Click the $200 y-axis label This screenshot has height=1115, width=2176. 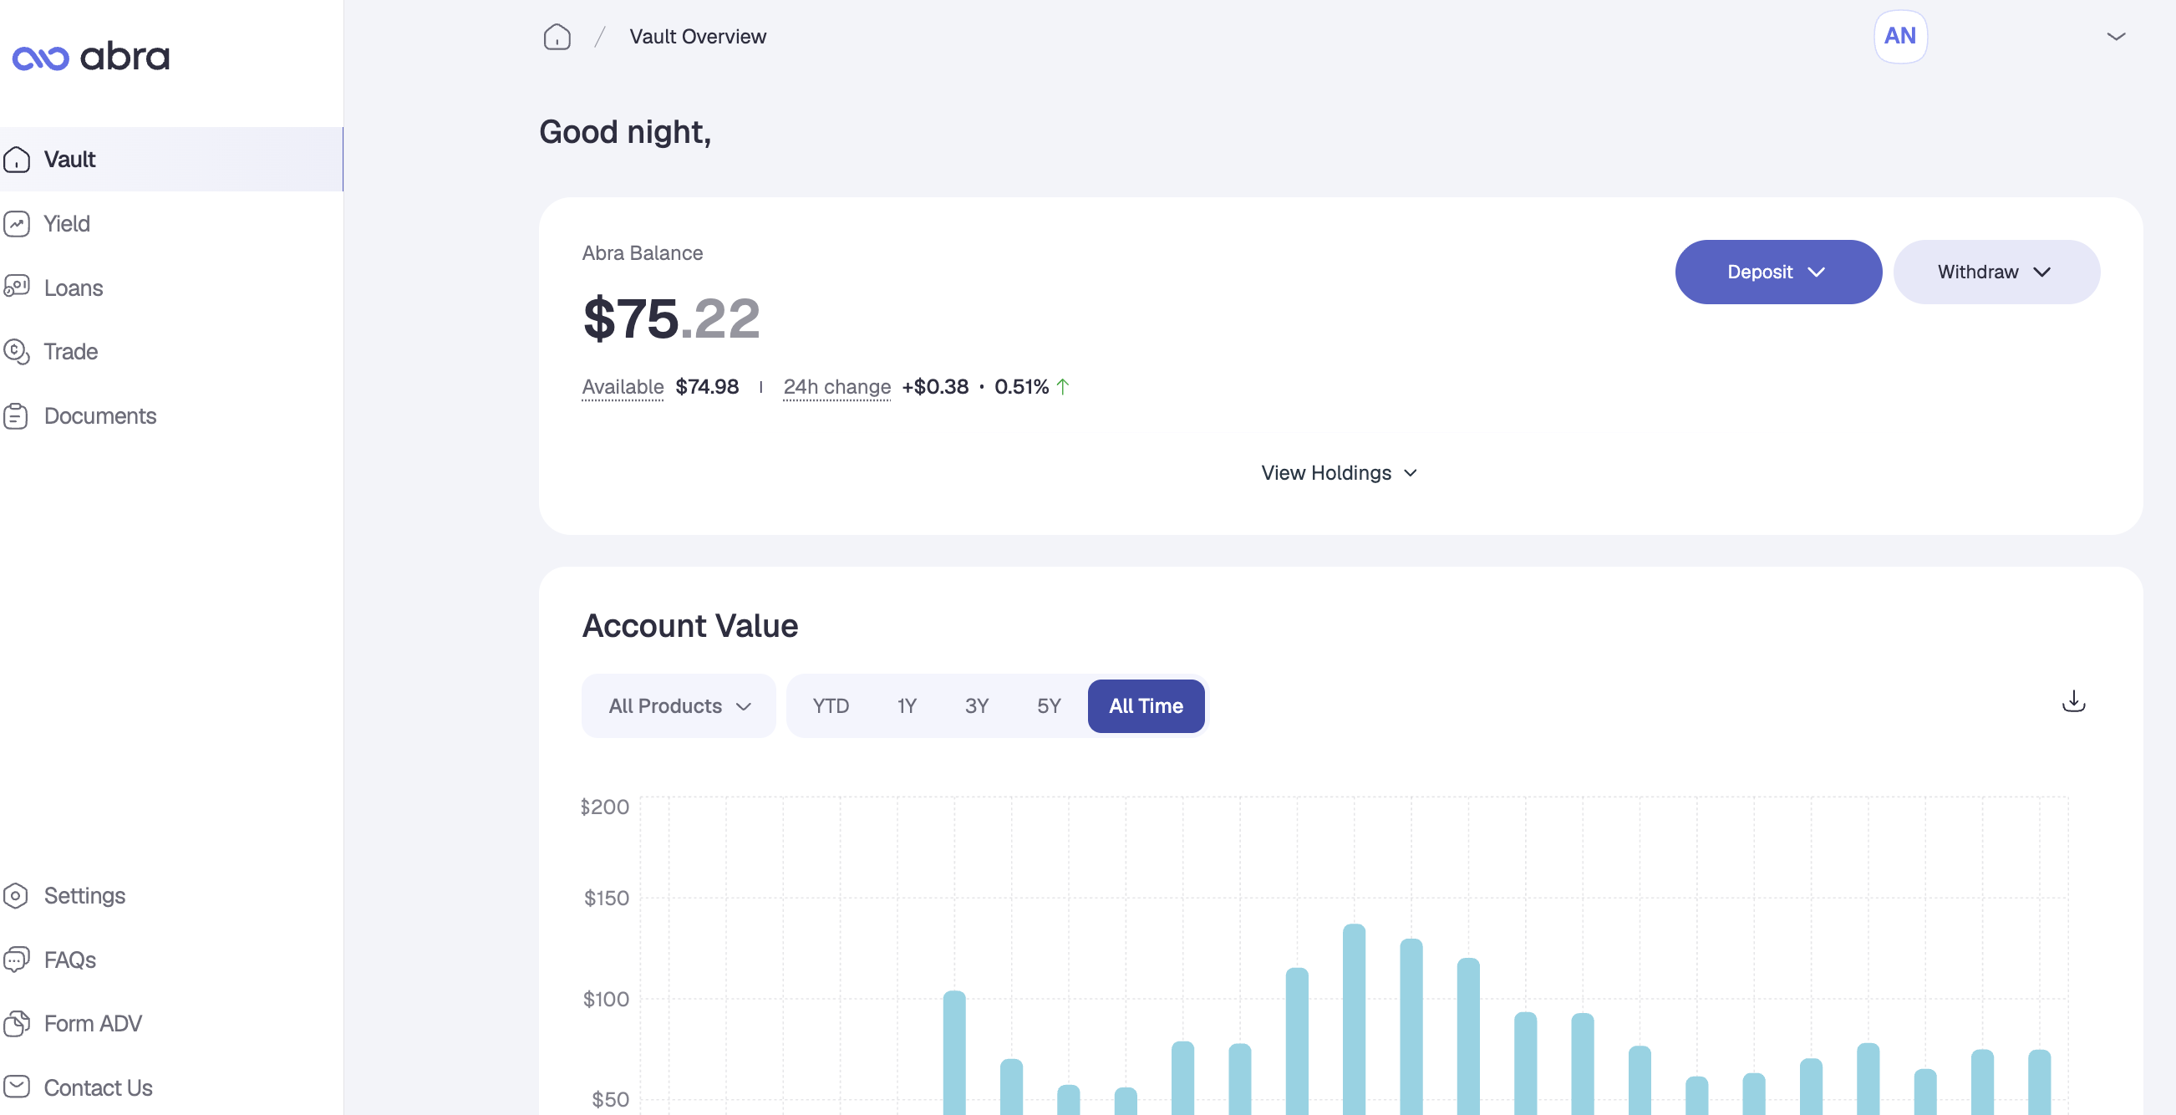coord(605,807)
